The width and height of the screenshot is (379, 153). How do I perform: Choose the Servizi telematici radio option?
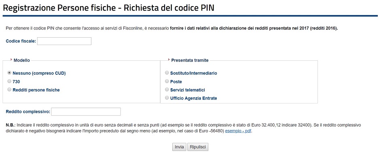pos(167,89)
